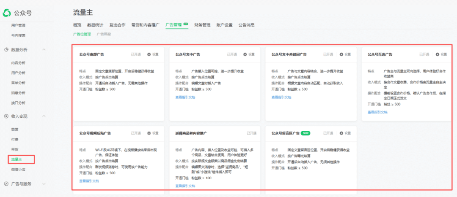Open settings gear for 公众号视频后贴广告
Image resolution: width=457 pixels, height=197 pixels.
[x=149, y=133]
